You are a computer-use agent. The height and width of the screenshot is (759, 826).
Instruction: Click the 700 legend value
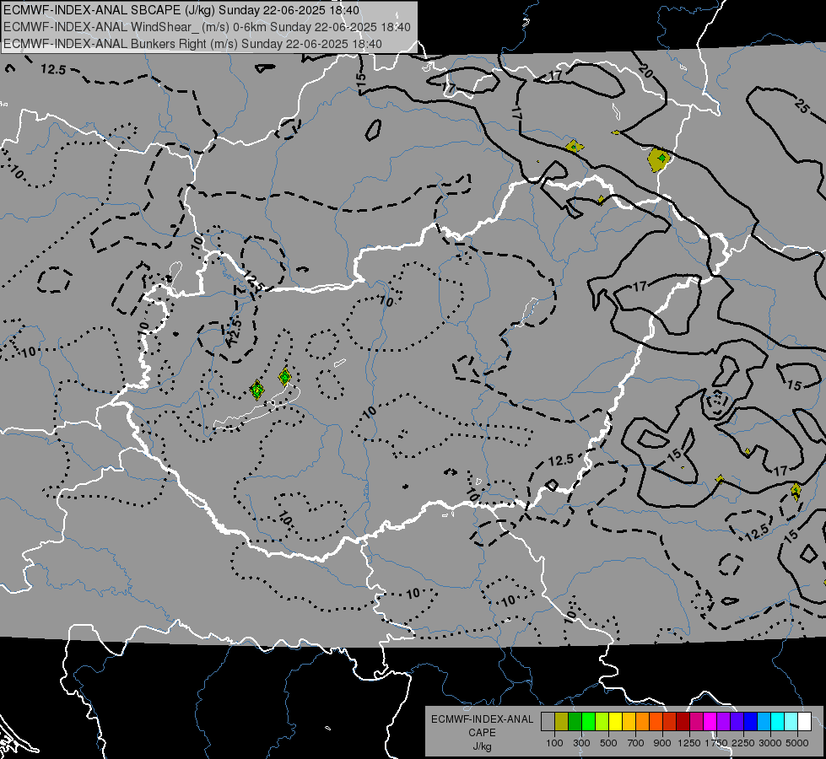click(636, 743)
